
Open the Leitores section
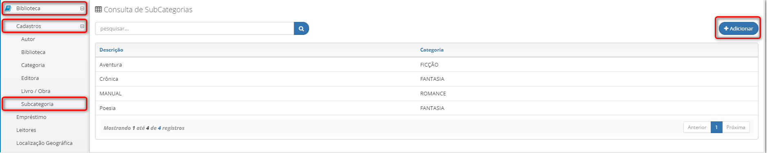click(26, 130)
